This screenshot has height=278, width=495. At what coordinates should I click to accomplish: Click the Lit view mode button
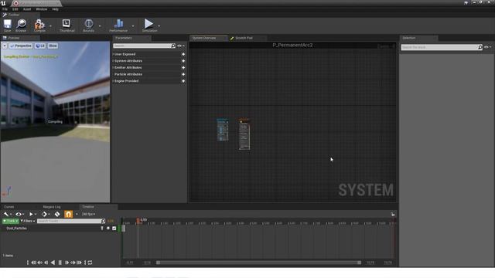point(40,46)
